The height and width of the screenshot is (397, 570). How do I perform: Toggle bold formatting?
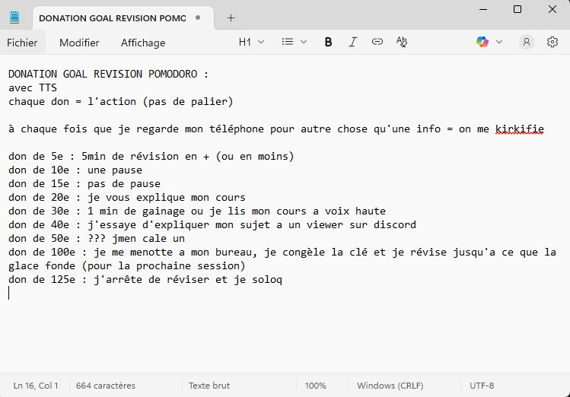click(328, 42)
